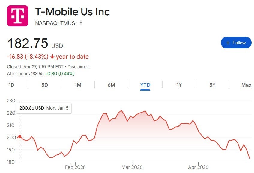This screenshot has width=254, height=173.
Task: Open the Max time range view
Action: [x=246, y=85]
